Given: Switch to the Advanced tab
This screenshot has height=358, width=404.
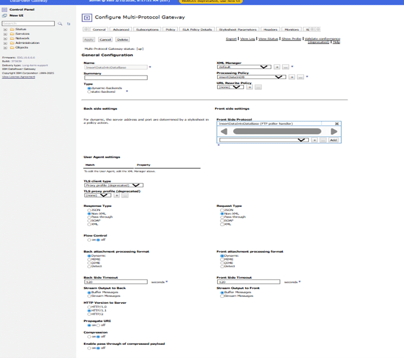Looking at the screenshot, I should click(x=121, y=29).
